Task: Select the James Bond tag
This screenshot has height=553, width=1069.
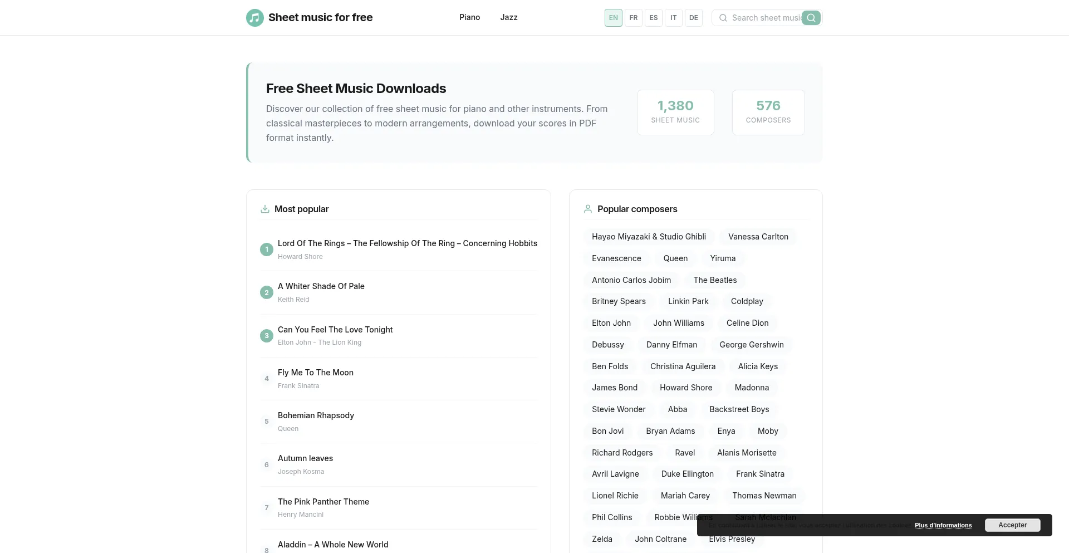Action: click(x=615, y=388)
